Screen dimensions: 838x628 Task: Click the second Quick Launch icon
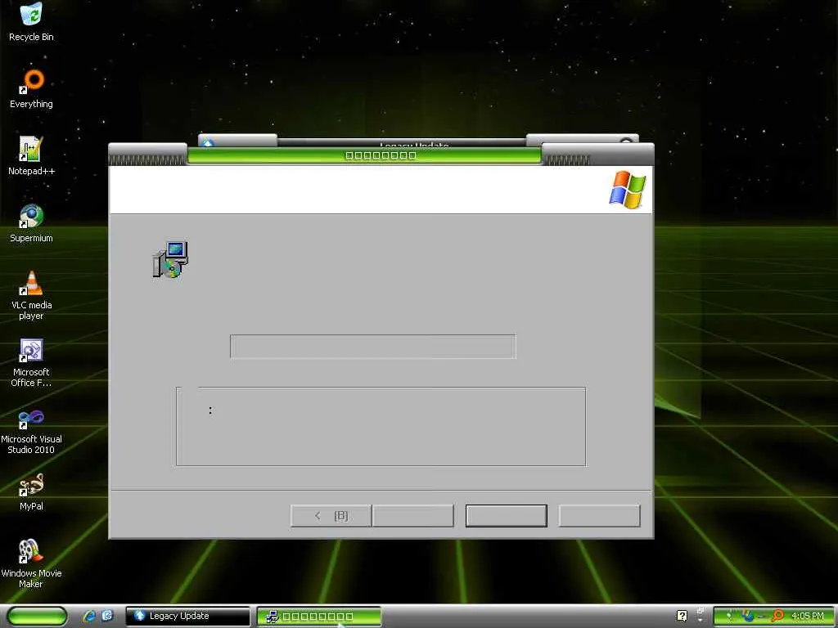coord(107,616)
